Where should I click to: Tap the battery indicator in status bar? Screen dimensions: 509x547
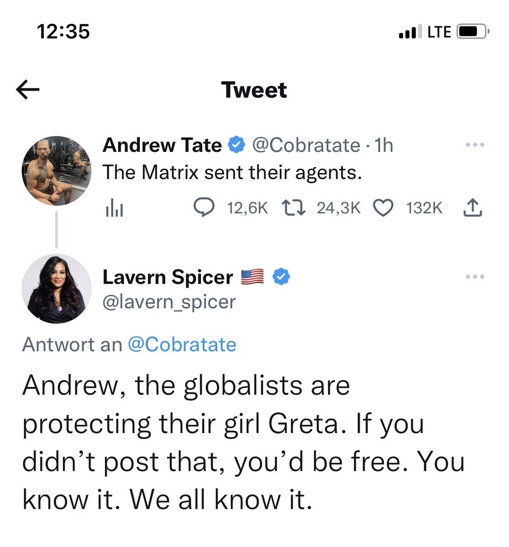click(x=473, y=32)
